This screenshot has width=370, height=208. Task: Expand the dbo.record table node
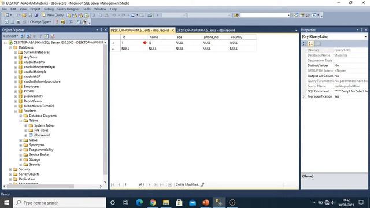[x=25, y=135]
